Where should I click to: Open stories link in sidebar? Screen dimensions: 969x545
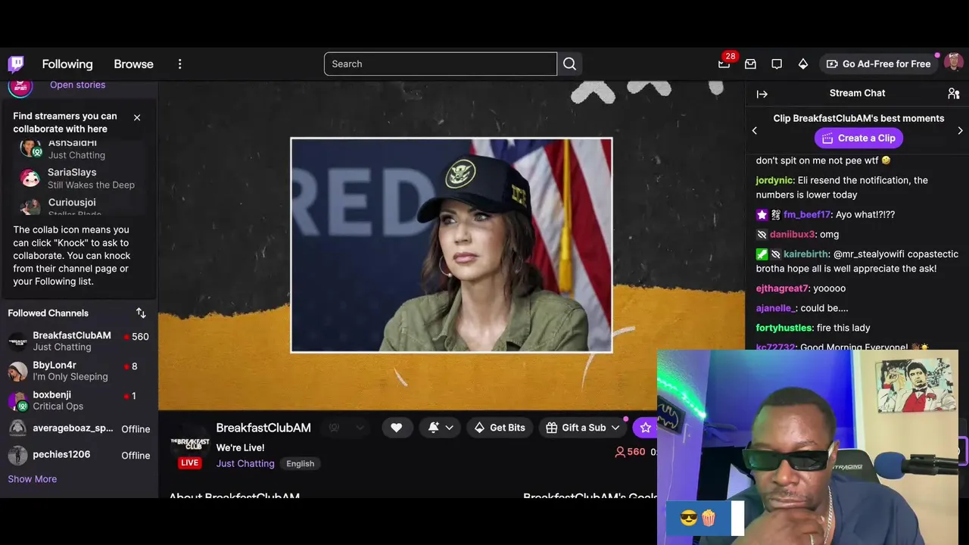pos(77,85)
